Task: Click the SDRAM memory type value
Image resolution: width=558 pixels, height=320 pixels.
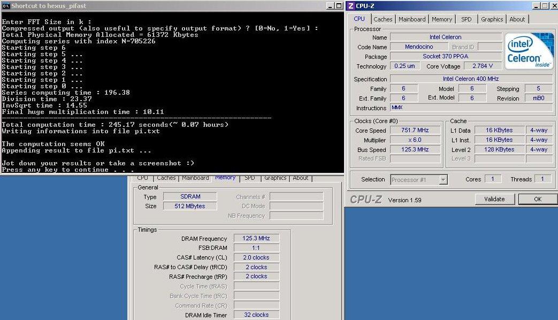Action: tap(190, 196)
